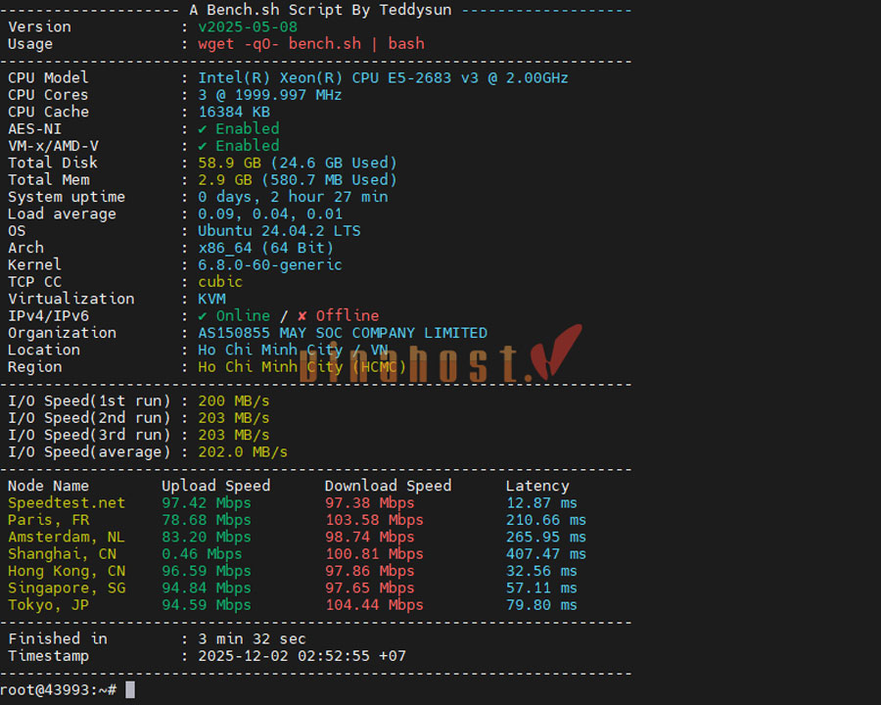
Task: Click the green checkmark beside AES-NI Enabled
Action: pos(203,129)
